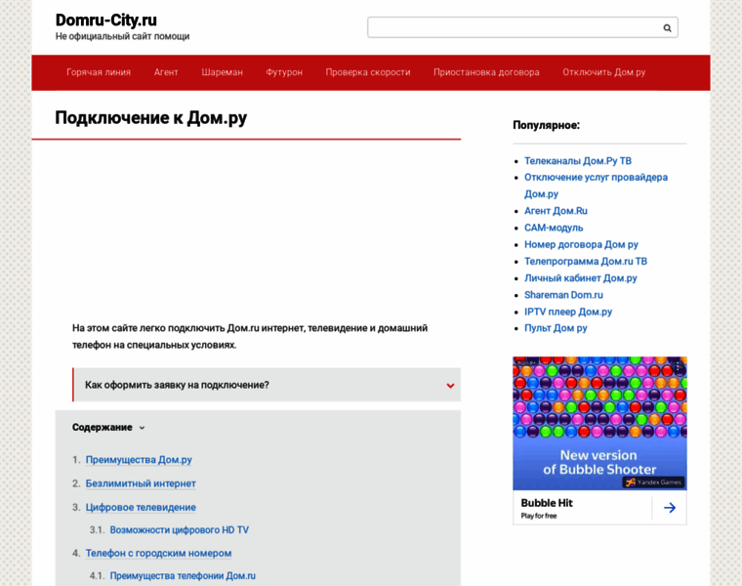742x586 pixels.
Task: Open Отключение услуг провайдера Дом.ру link
Action: click(x=596, y=186)
